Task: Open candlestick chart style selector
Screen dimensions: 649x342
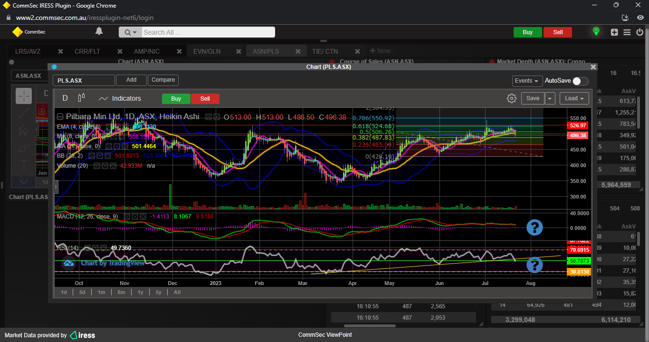Action: click(x=81, y=98)
